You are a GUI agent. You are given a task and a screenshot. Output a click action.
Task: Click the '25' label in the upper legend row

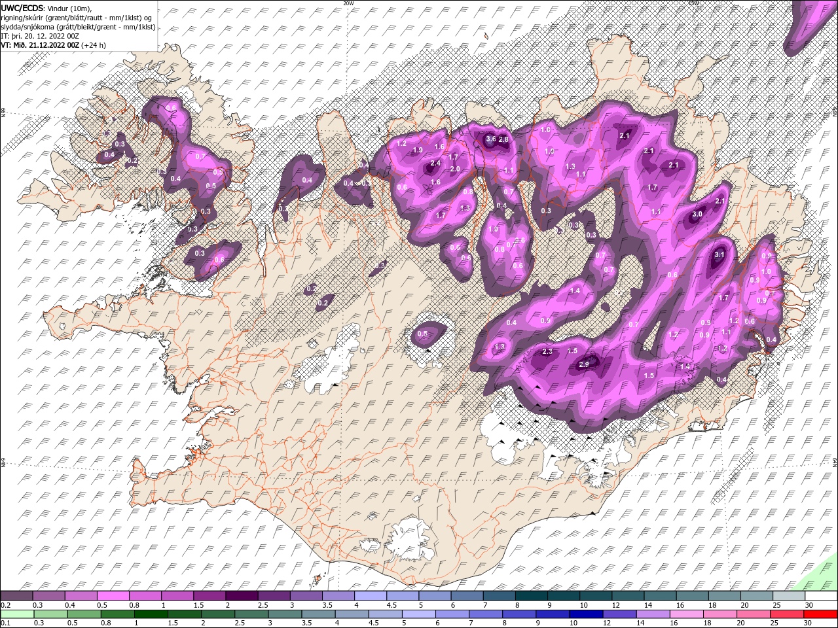[776, 605]
